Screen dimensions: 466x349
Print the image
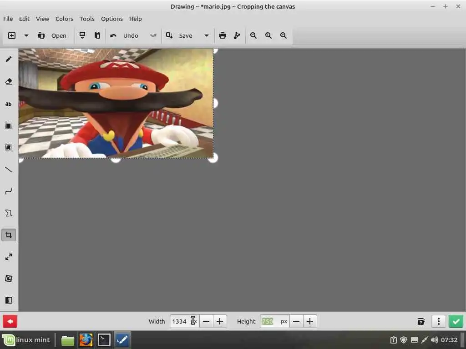[222, 35]
